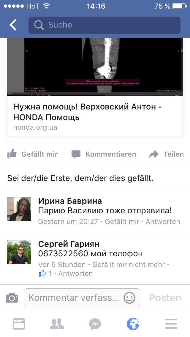Unlike via Gefällt mir nicht mehr
Image resolution: width=190 pixels, height=337 pixels.
pos(129,265)
